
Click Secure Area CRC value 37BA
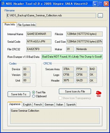pos(68,69)
